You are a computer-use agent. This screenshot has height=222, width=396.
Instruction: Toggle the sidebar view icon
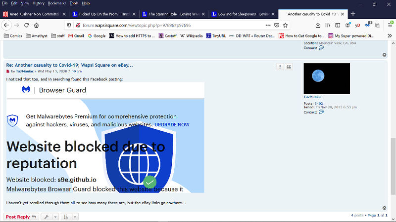[x=338, y=25]
